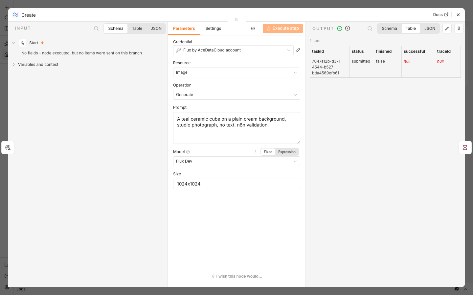Open the Model dropdown showing Flux Dev
473x295 pixels.
tap(236, 161)
